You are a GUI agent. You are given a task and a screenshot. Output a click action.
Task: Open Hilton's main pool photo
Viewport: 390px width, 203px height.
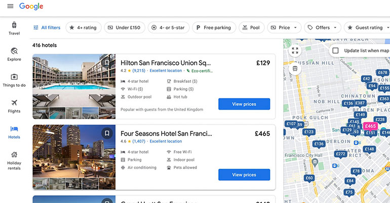(x=74, y=81)
